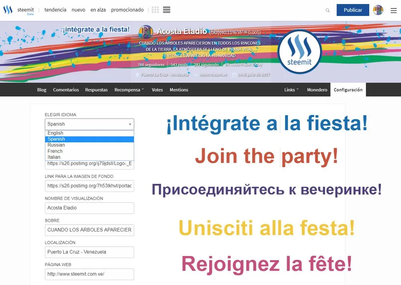
Task: Click the Steemit logo icon
Action: pos(8,10)
